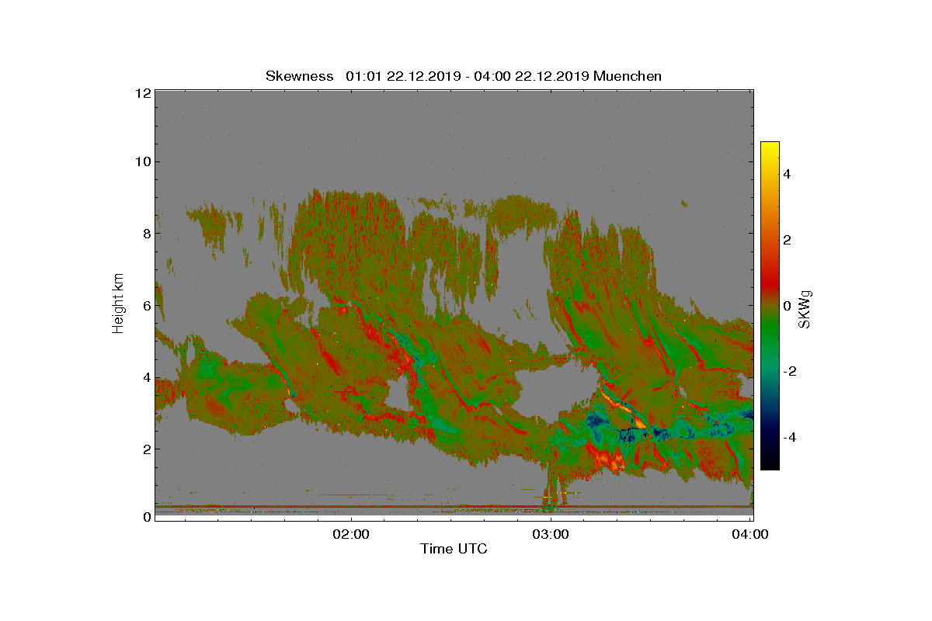Click the height axis tick label 0
932x621 pixels.
pos(146,517)
